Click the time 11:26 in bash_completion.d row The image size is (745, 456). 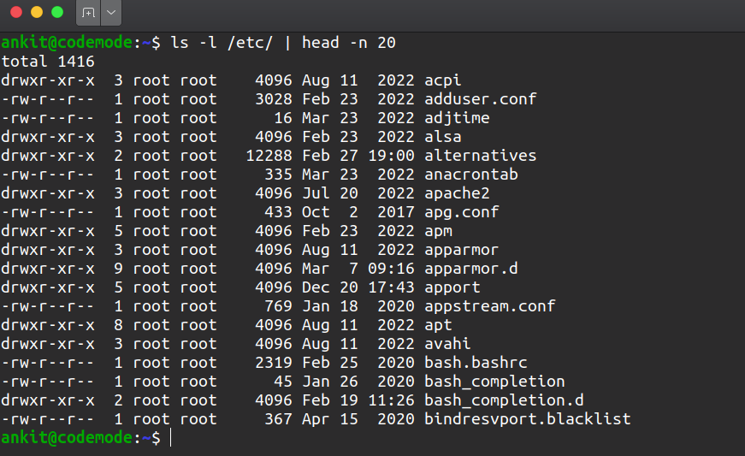coord(391,400)
